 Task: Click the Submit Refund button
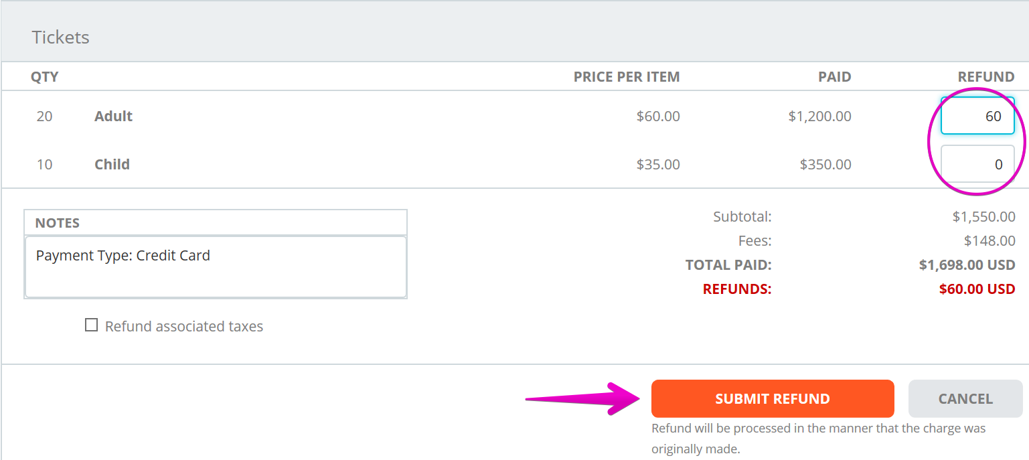tap(772, 398)
